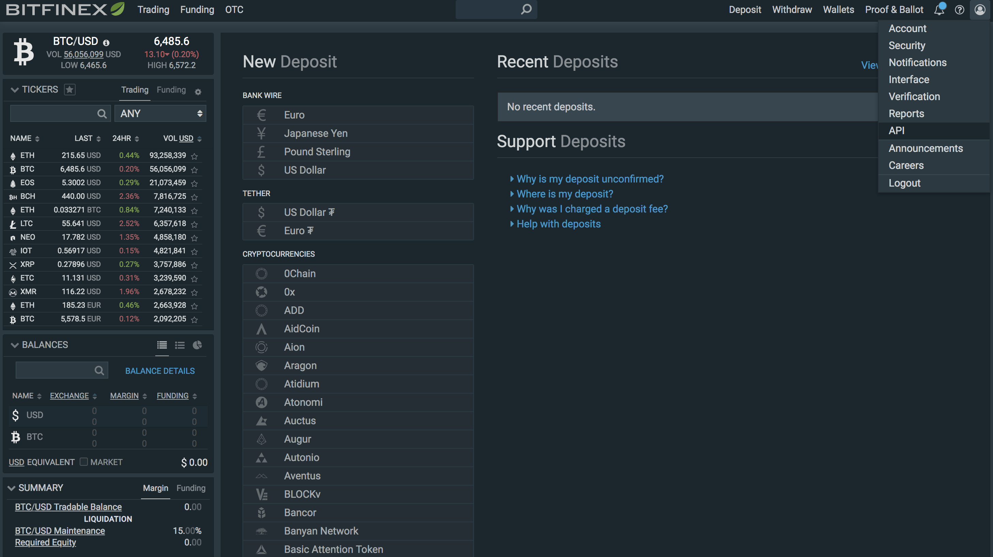Click the Bitfinex logo
The image size is (993, 557).
[x=65, y=9]
